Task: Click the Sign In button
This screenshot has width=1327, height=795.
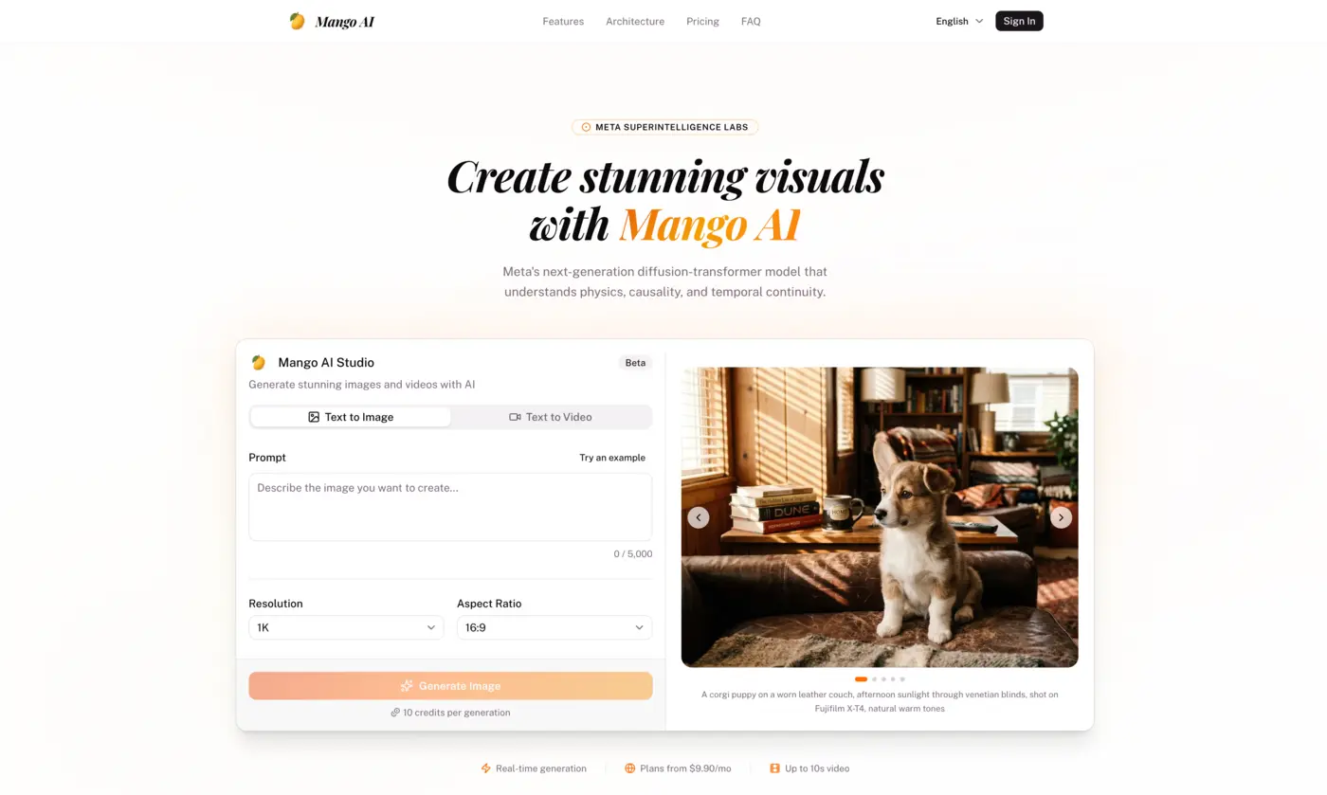Action: [1019, 21]
